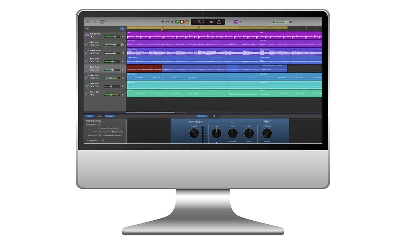406x244 pixels.
Task: Collapse the Recording Settings section
Action: point(121,120)
